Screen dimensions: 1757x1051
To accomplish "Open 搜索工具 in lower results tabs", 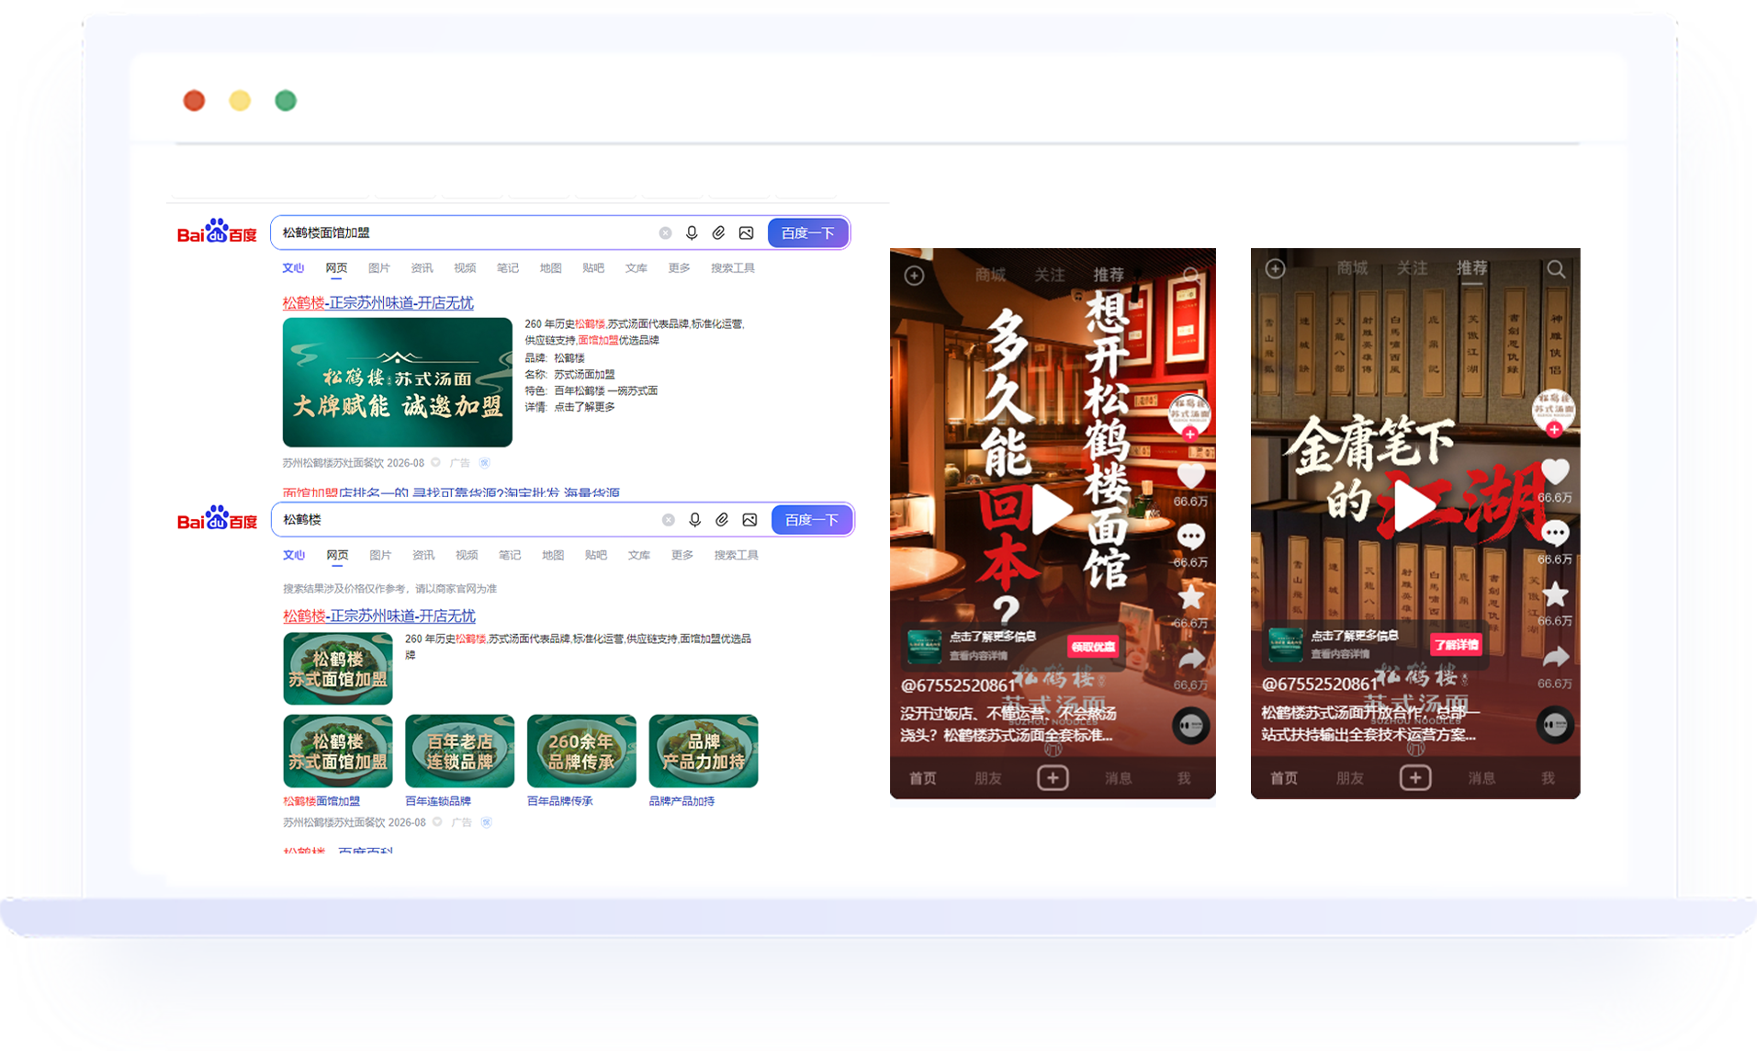I will click(736, 555).
